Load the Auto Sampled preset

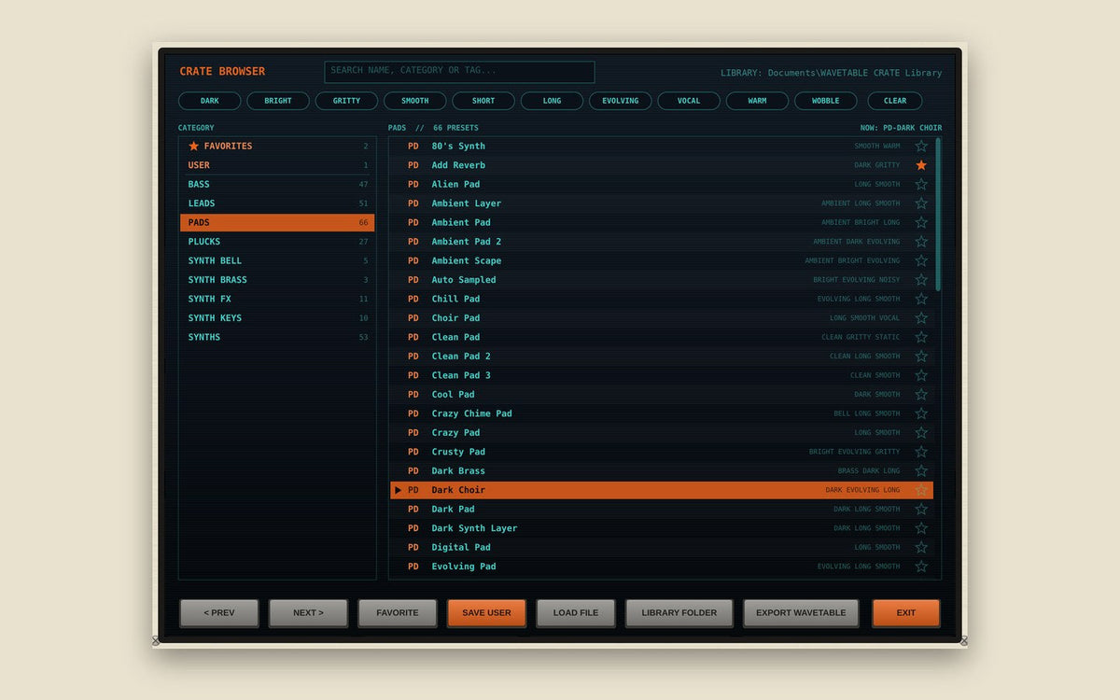pos(662,280)
